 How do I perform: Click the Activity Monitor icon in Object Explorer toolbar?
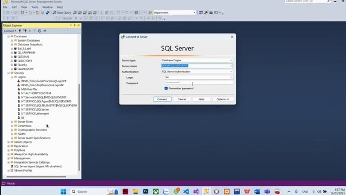pyautogui.click(x=45, y=31)
